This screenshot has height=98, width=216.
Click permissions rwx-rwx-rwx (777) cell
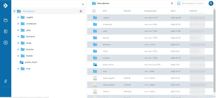tap(152, 65)
